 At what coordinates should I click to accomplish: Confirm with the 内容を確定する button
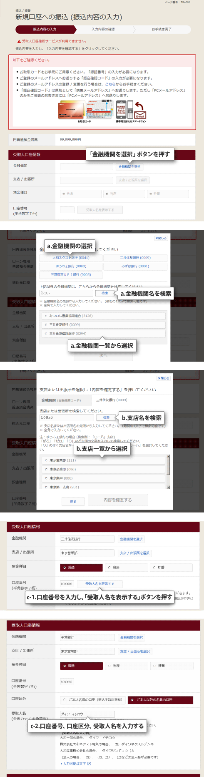(x=118, y=500)
